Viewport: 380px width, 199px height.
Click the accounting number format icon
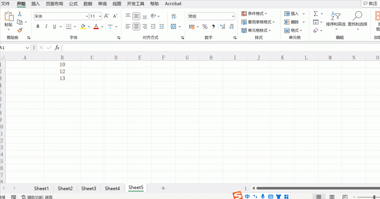click(192, 27)
